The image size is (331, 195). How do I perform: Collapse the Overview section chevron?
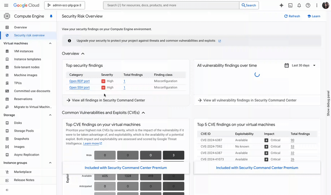click(83, 54)
